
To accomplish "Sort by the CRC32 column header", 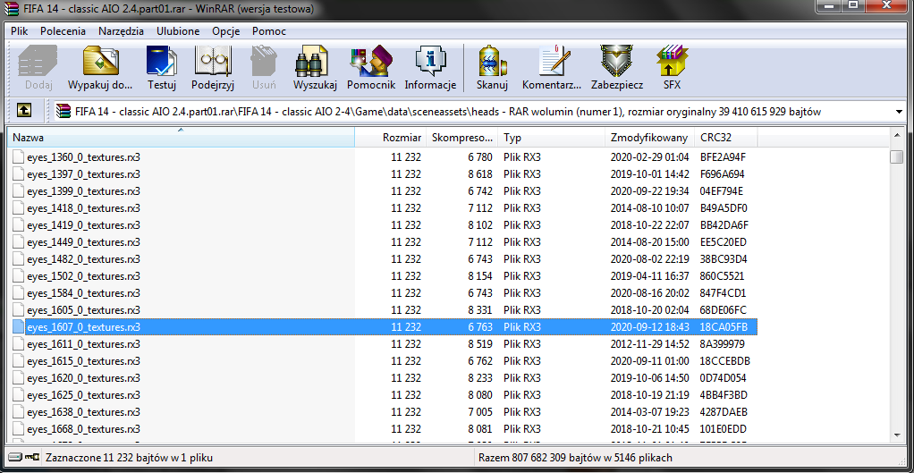I will (725, 138).
